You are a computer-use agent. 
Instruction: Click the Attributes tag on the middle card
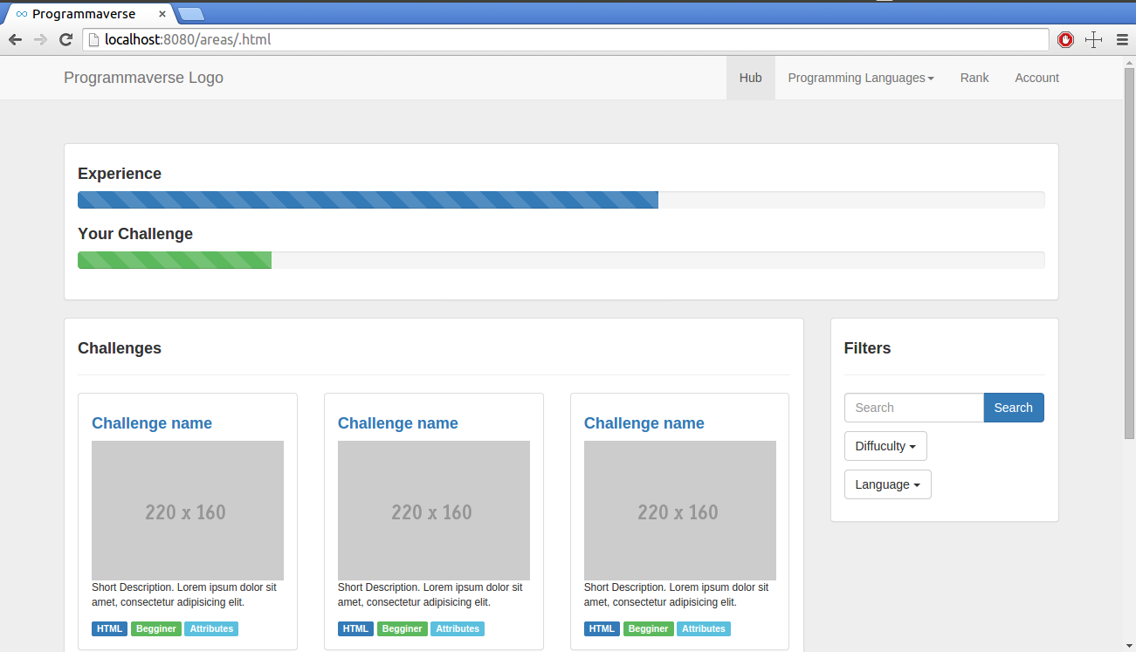[x=458, y=628]
